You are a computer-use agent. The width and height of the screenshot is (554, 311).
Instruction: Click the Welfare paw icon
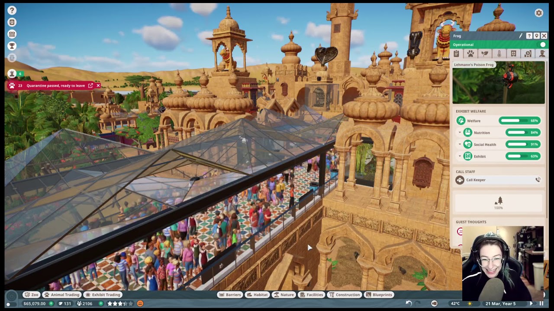point(461,121)
